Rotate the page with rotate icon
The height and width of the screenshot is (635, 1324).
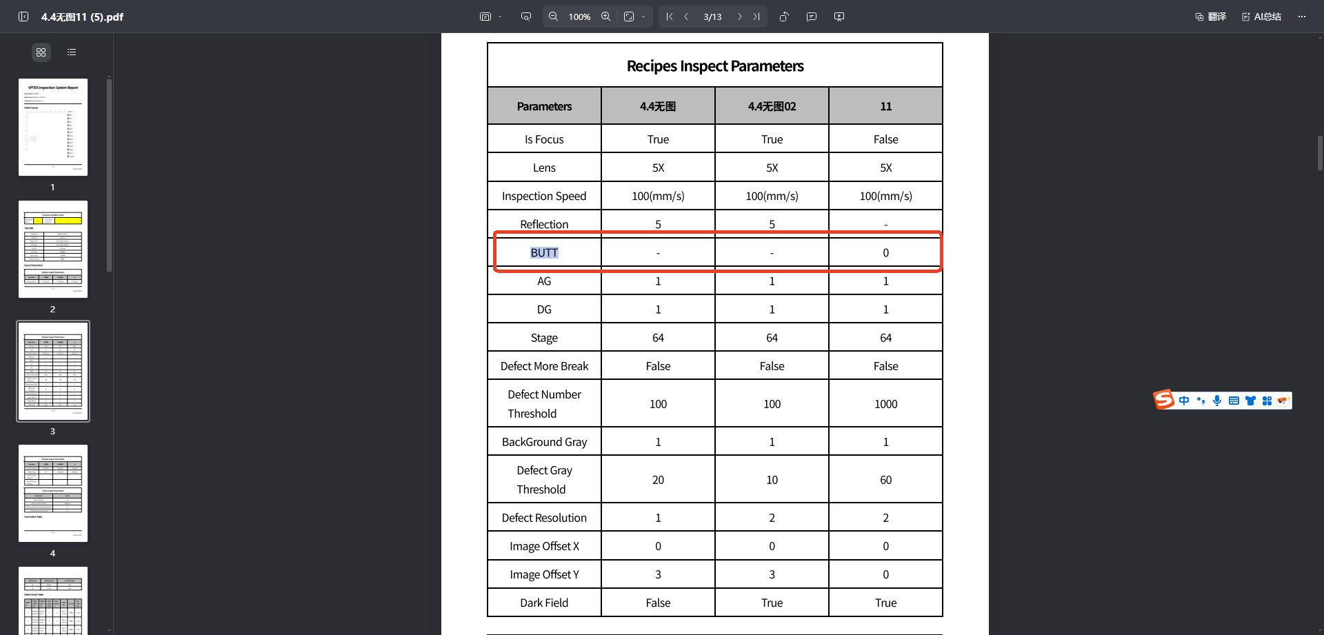pyautogui.click(x=784, y=17)
